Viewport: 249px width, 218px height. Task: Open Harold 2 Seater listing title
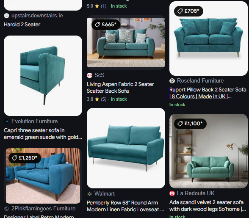22,25
